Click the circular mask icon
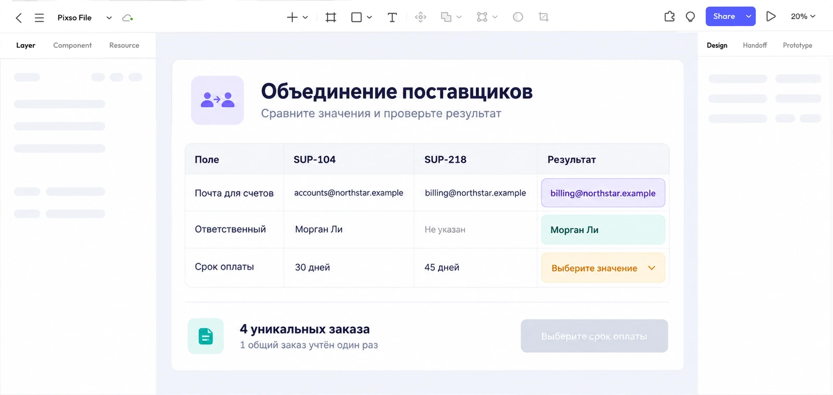The height and width of the screenshot is (395, 833). 518,17
